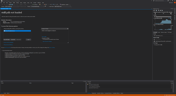The image size is (176, 96).
Task: Collapse Exception Settings section in popup
Action: pyautogui.click(x=42, y=38)
